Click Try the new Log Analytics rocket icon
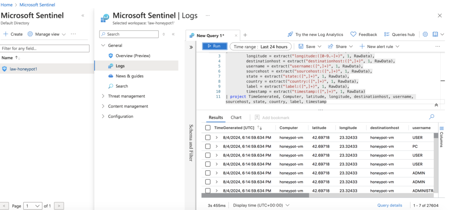Image resolution: width=449 pixels, height=210 pixels. [290, 34]
